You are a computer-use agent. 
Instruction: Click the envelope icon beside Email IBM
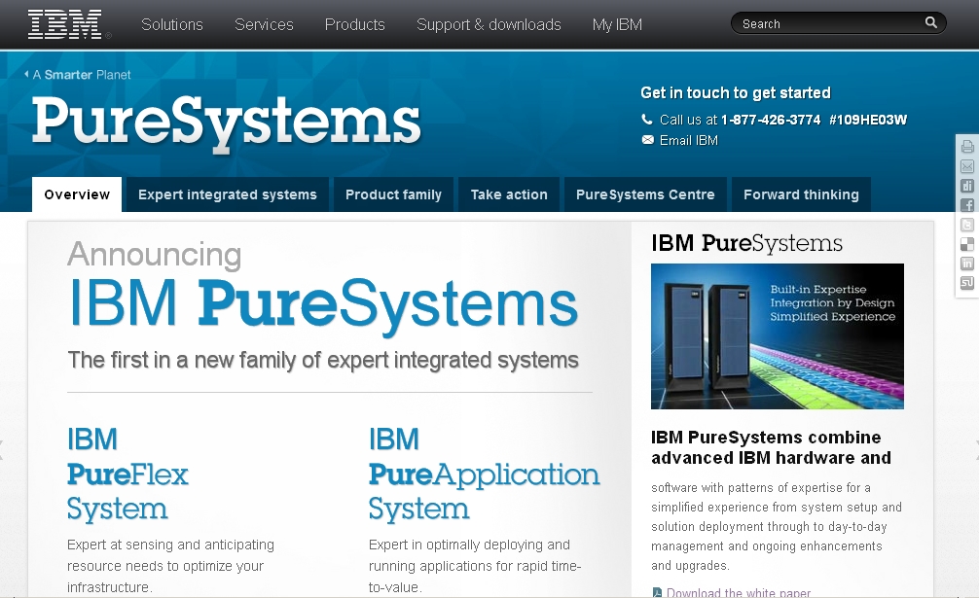647,140
